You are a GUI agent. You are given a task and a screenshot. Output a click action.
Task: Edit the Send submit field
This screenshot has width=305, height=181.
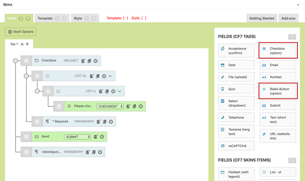coord(96,137)
